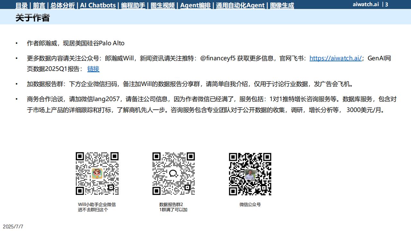This screenshot has width=411, height=231.
Task: Open the AI Chatbots section link
Action: pos(98,5)
